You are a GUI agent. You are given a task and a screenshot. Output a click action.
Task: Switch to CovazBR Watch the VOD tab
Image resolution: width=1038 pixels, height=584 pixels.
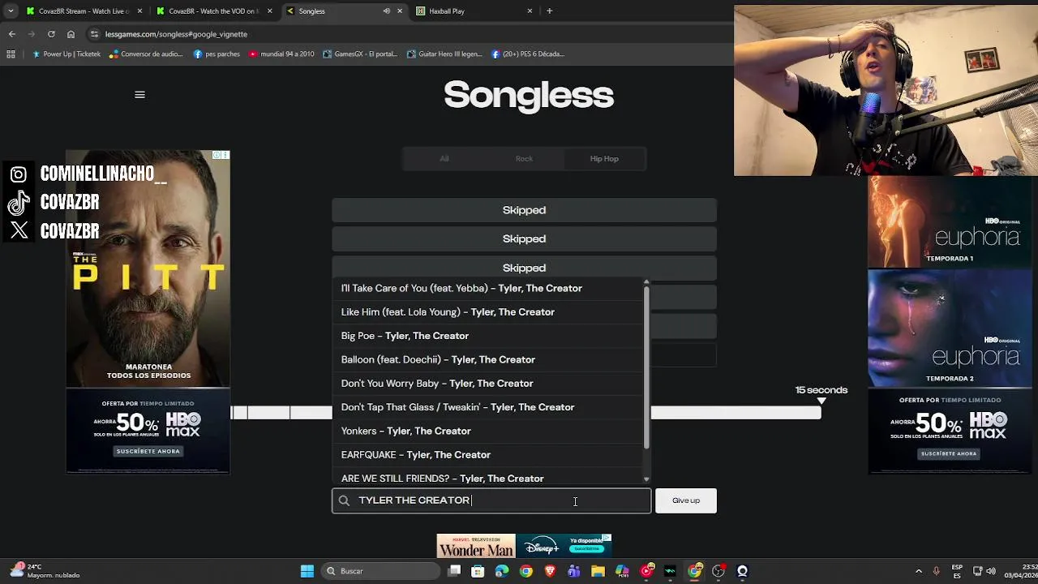(212, 11)
